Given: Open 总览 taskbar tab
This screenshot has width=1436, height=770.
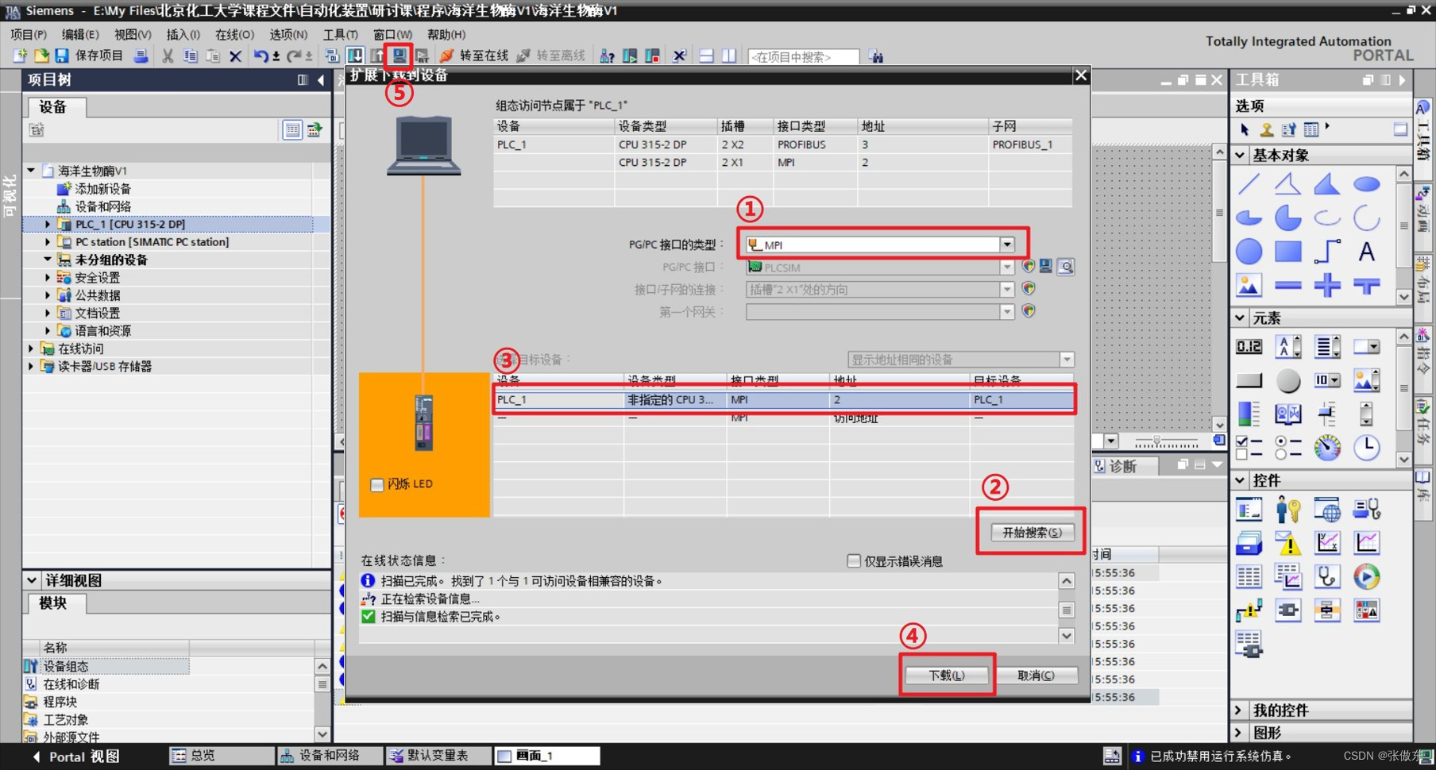Looking at the screenshot, I should click(x=220, y=756).
